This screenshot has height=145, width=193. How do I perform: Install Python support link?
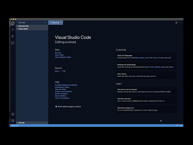142,58
